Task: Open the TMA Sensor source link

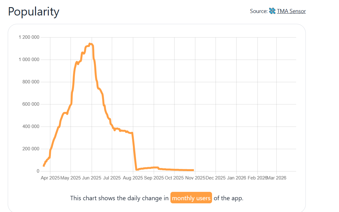Action: (x=291, y=11)
